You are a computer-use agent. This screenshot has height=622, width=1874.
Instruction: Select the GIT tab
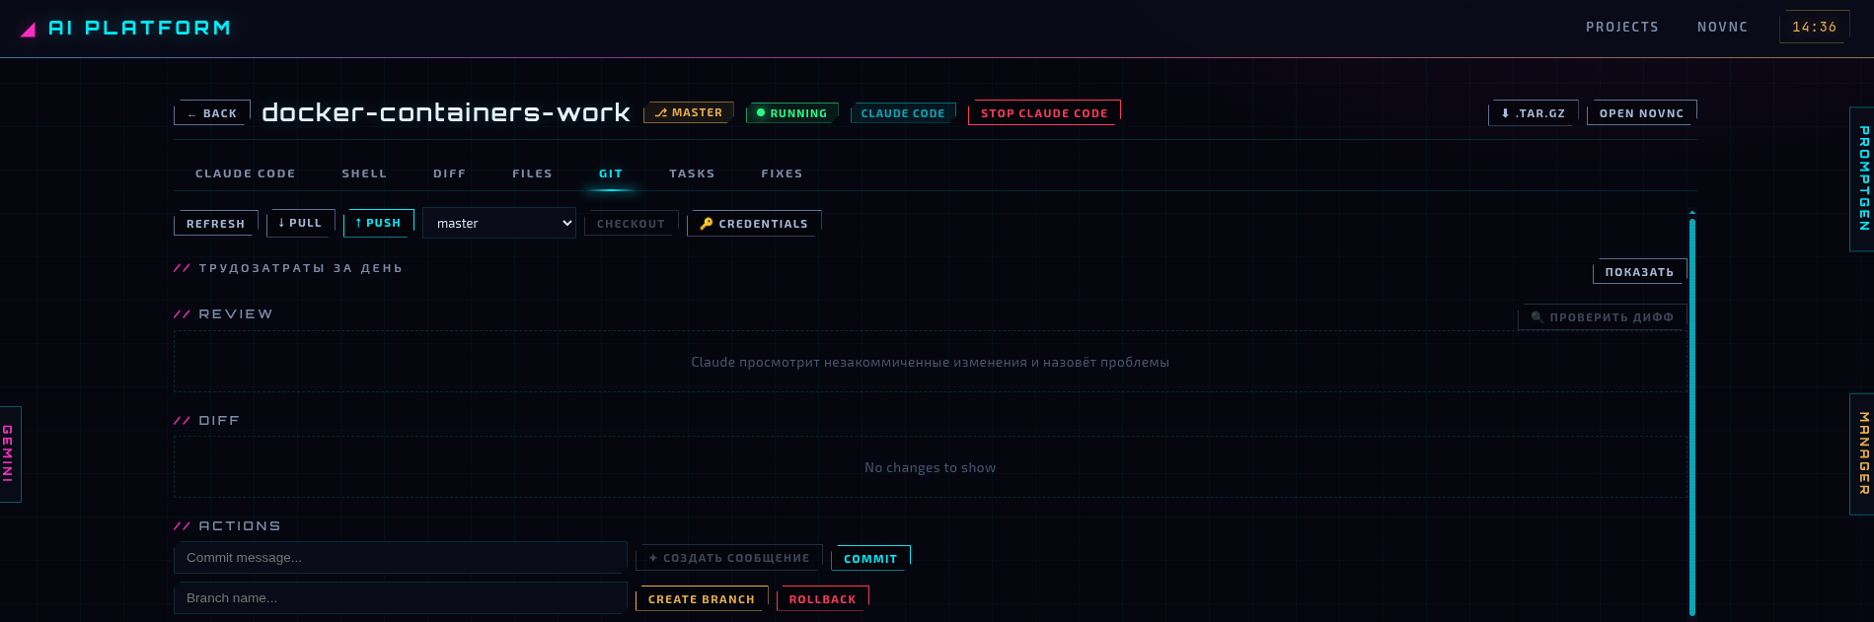coord(611,173)
